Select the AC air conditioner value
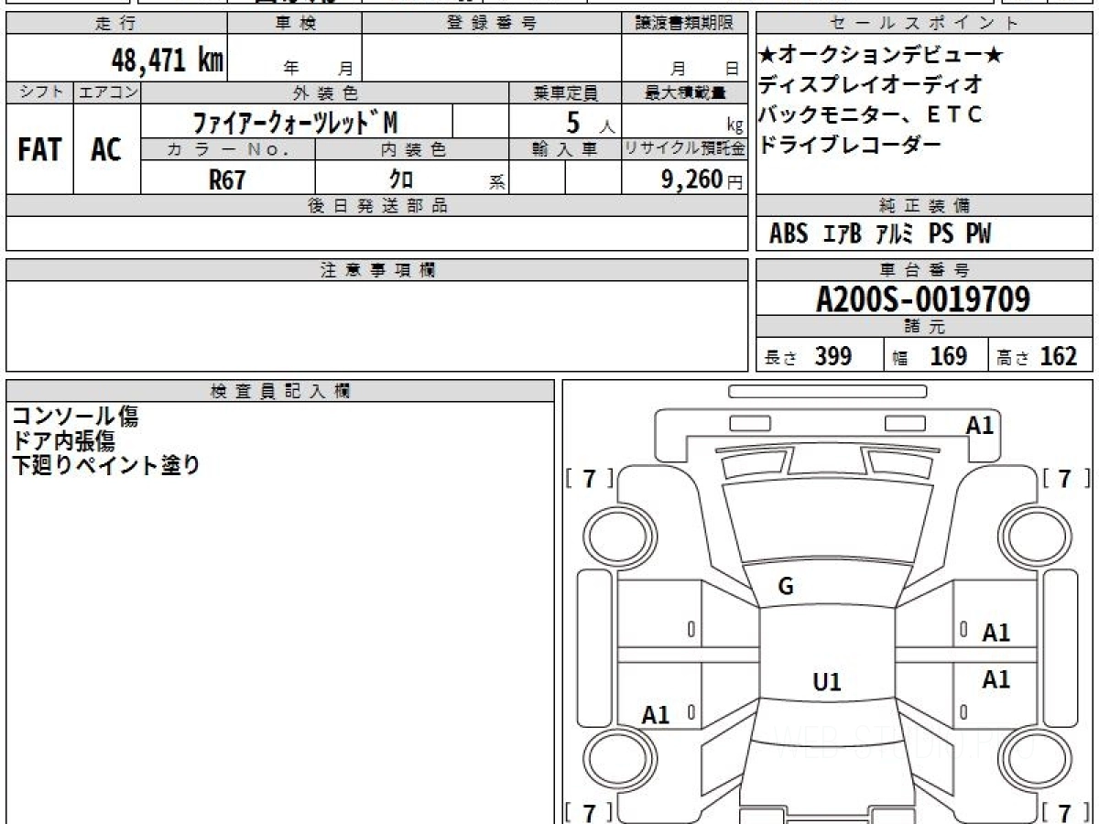The height and width of the screenshot is (824, 1099). [x=106, y=149]
